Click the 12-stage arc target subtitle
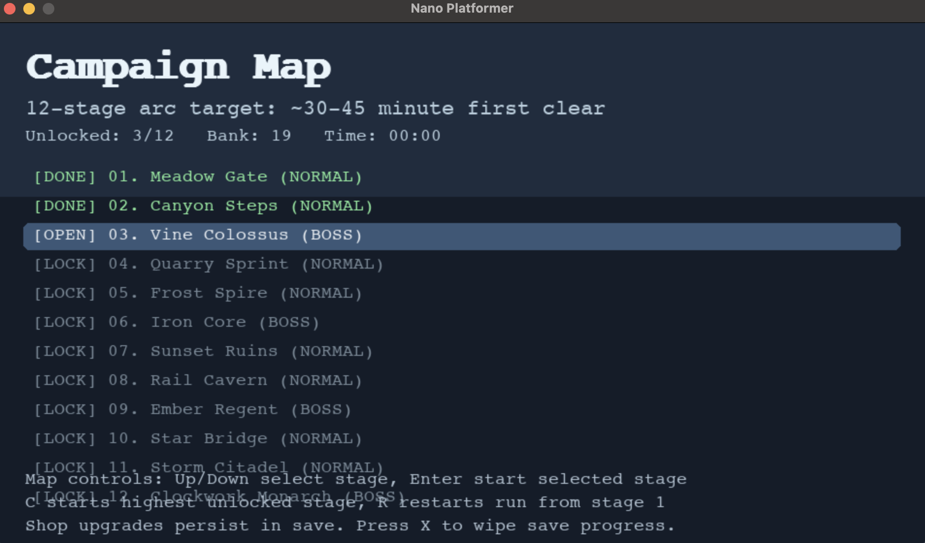This screenshot has width=925, height=543. click(x=315, y=109)
